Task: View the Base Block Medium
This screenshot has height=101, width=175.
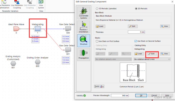Action: (165, 26)
